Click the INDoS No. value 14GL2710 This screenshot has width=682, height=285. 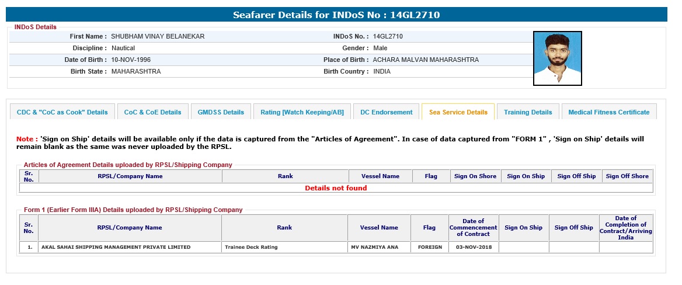388,36
